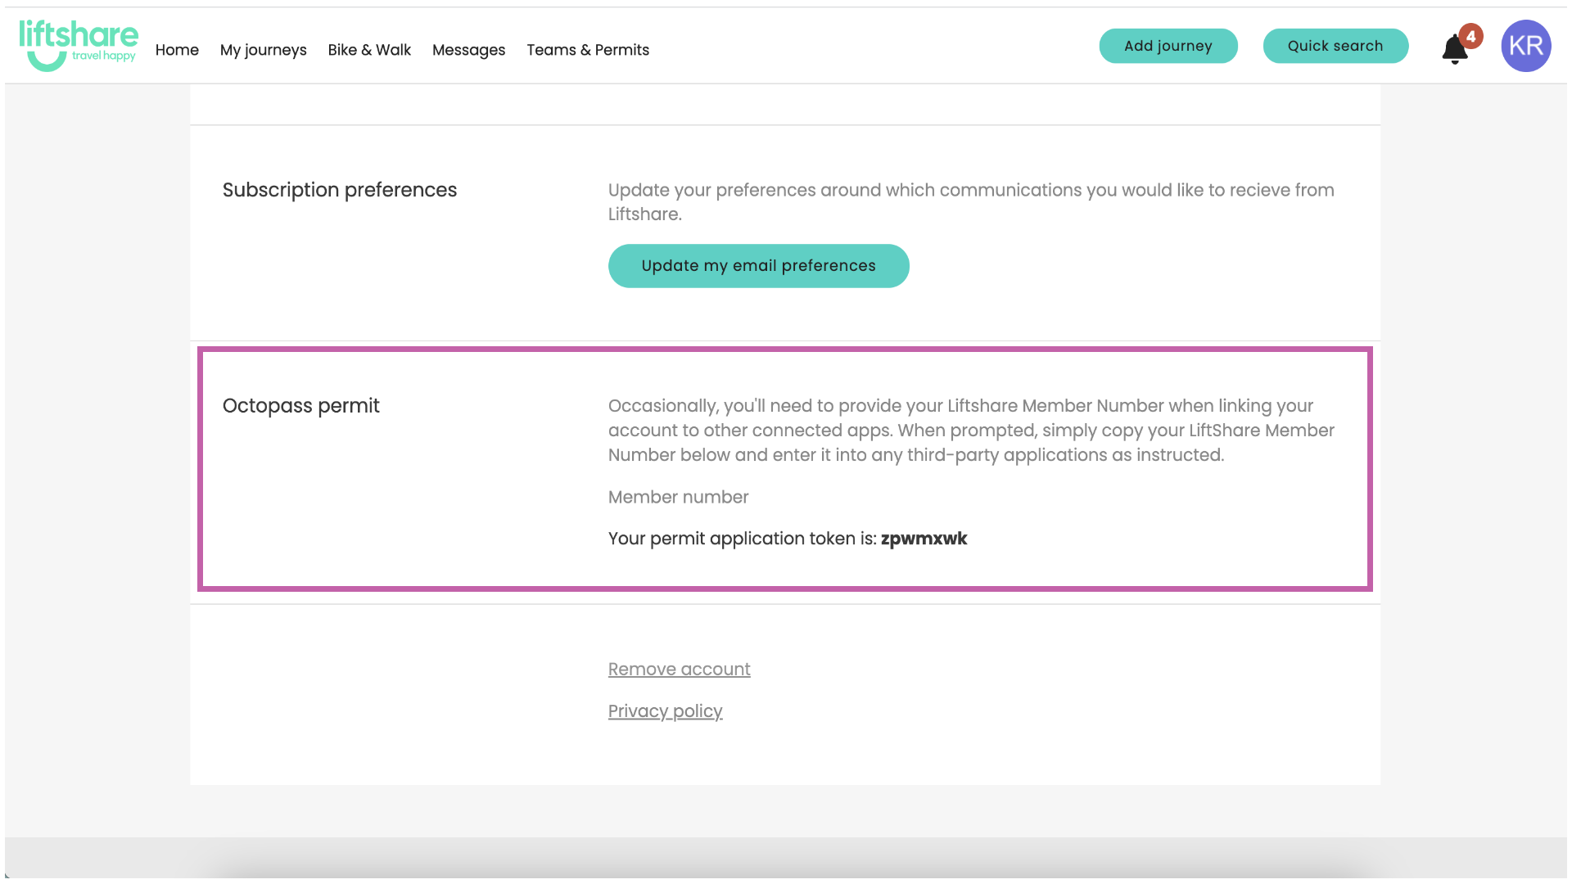Navigate to Bike & Walk
1572x884 pixels.
point(369,50)
